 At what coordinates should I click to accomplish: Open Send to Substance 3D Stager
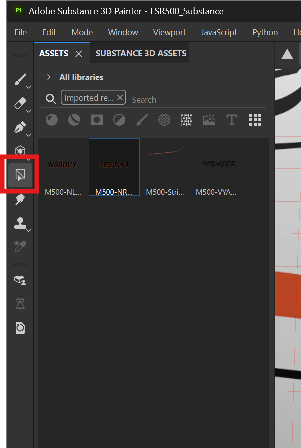click(20, 280)
